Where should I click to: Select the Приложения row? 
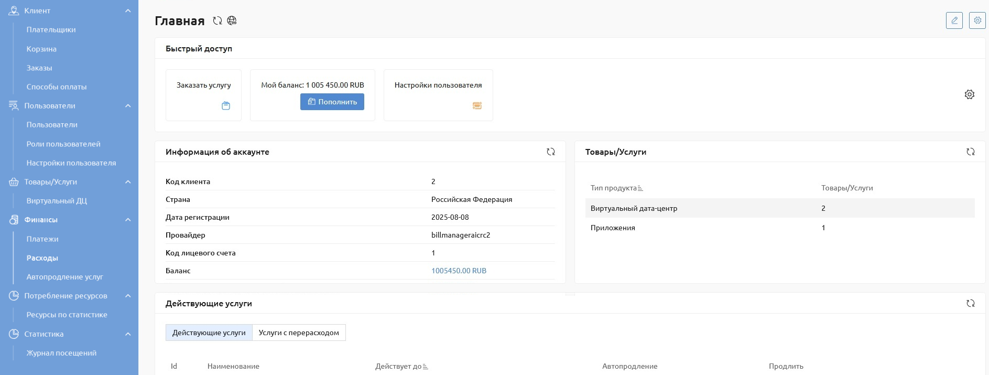coord(780,228)
